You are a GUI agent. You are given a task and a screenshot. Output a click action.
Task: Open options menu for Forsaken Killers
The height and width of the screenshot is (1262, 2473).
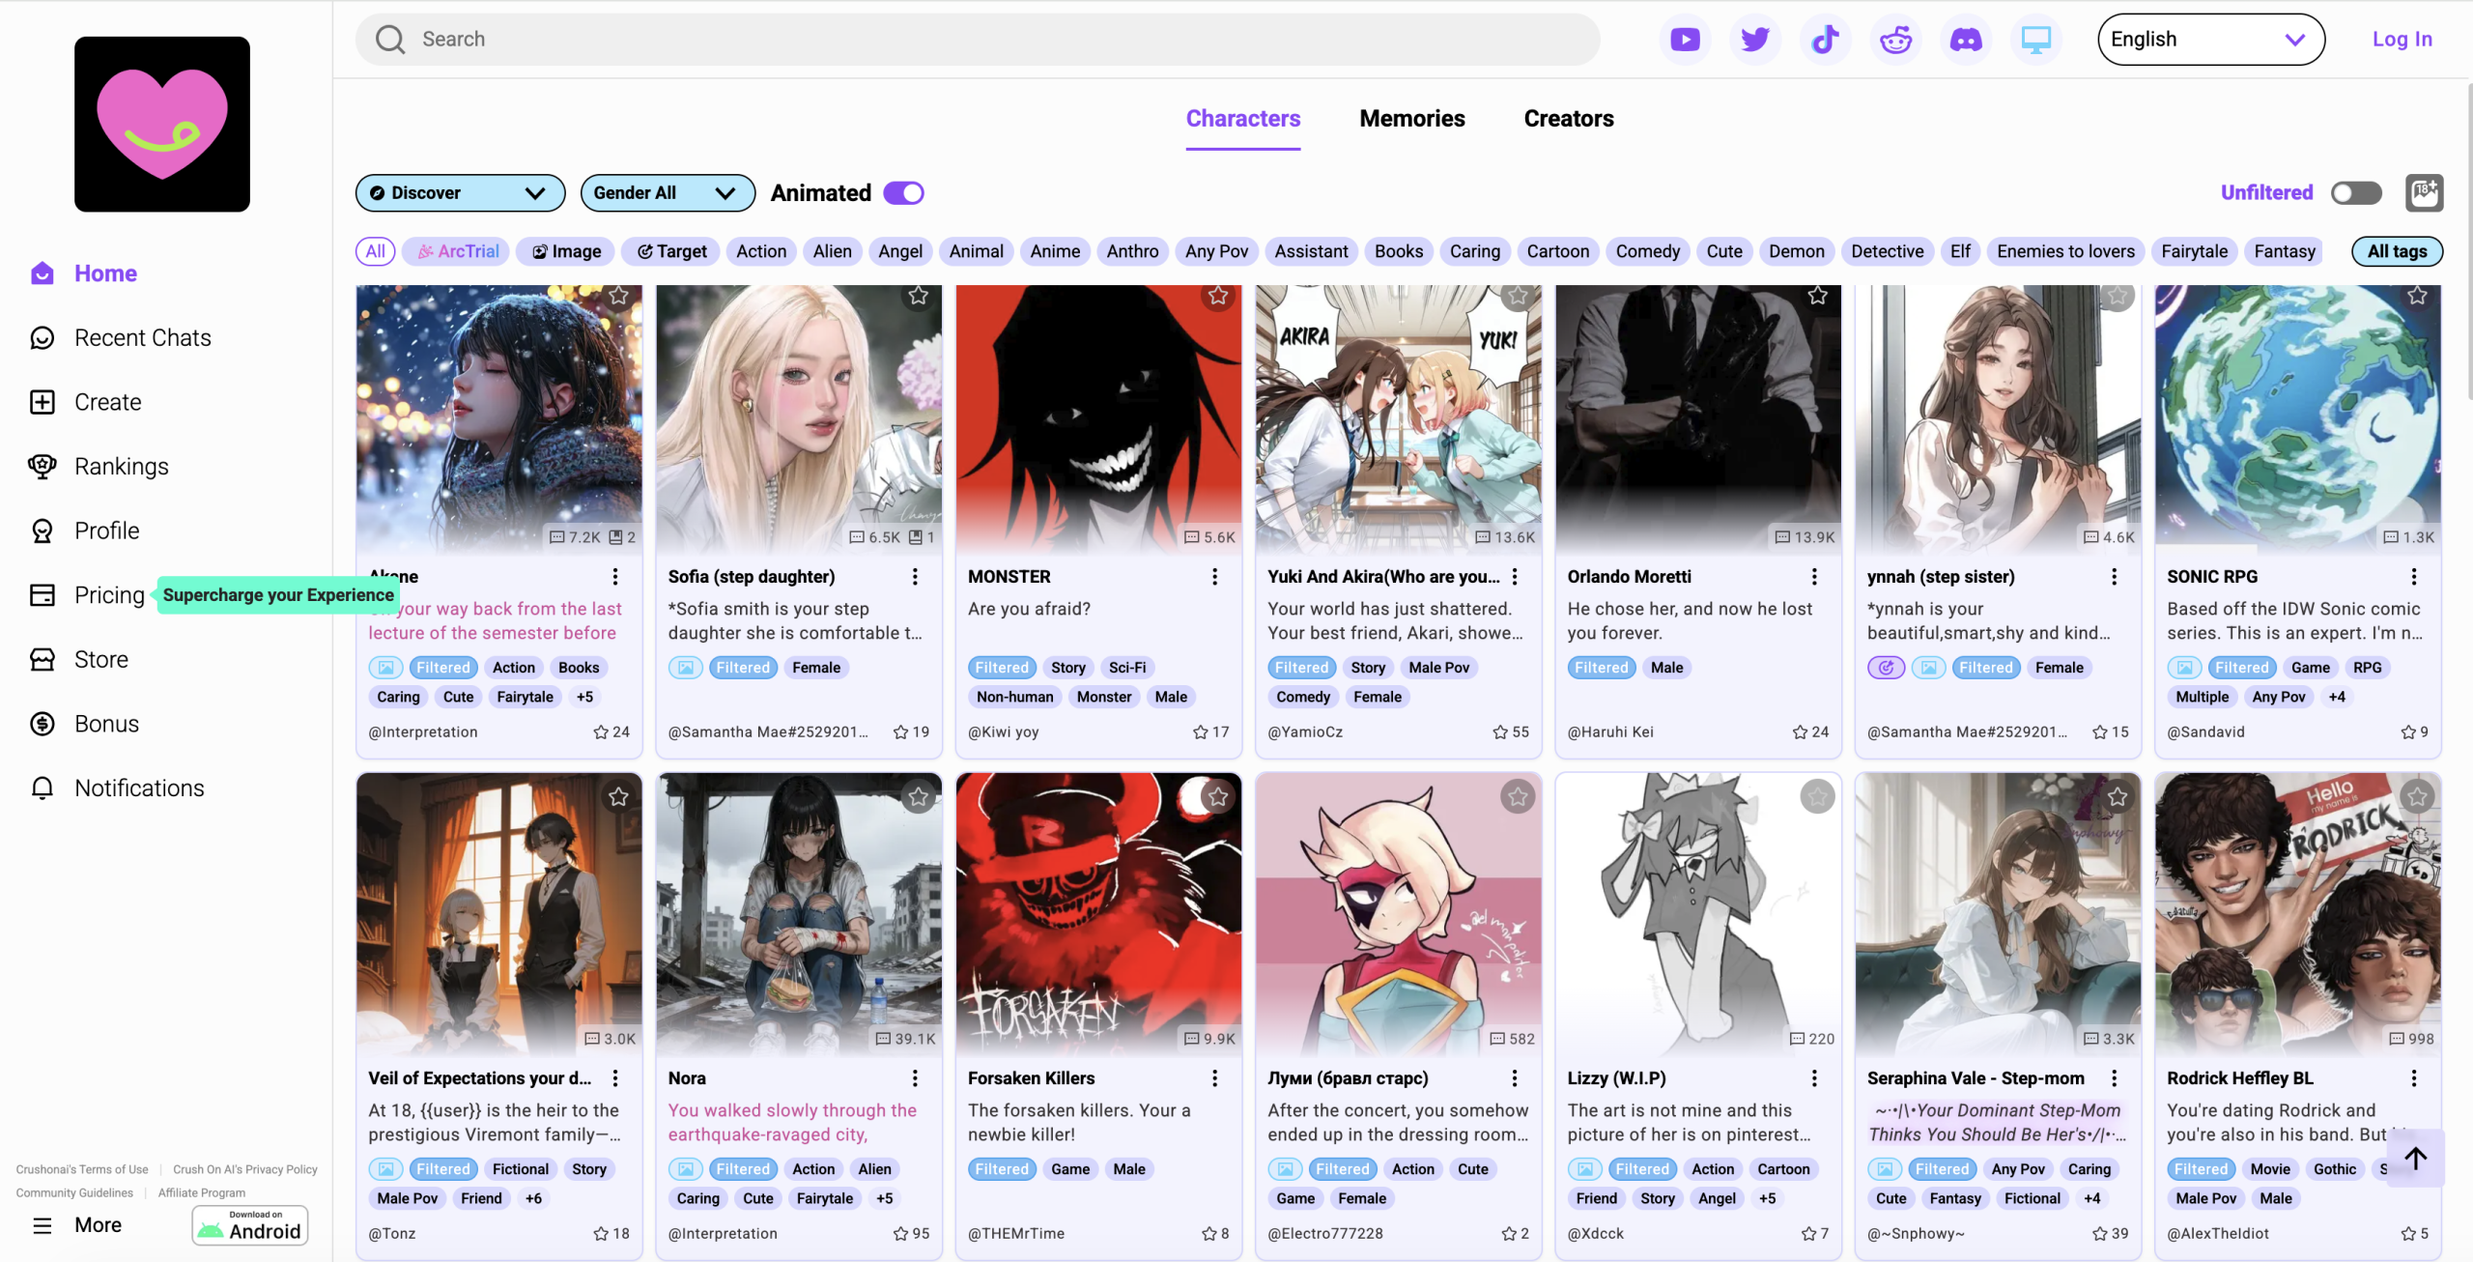click(1214, 1078)
